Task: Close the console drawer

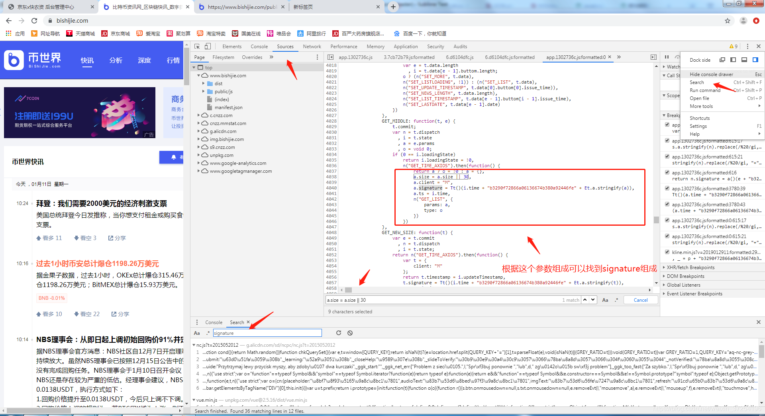Action: click(x=759, y=322)
